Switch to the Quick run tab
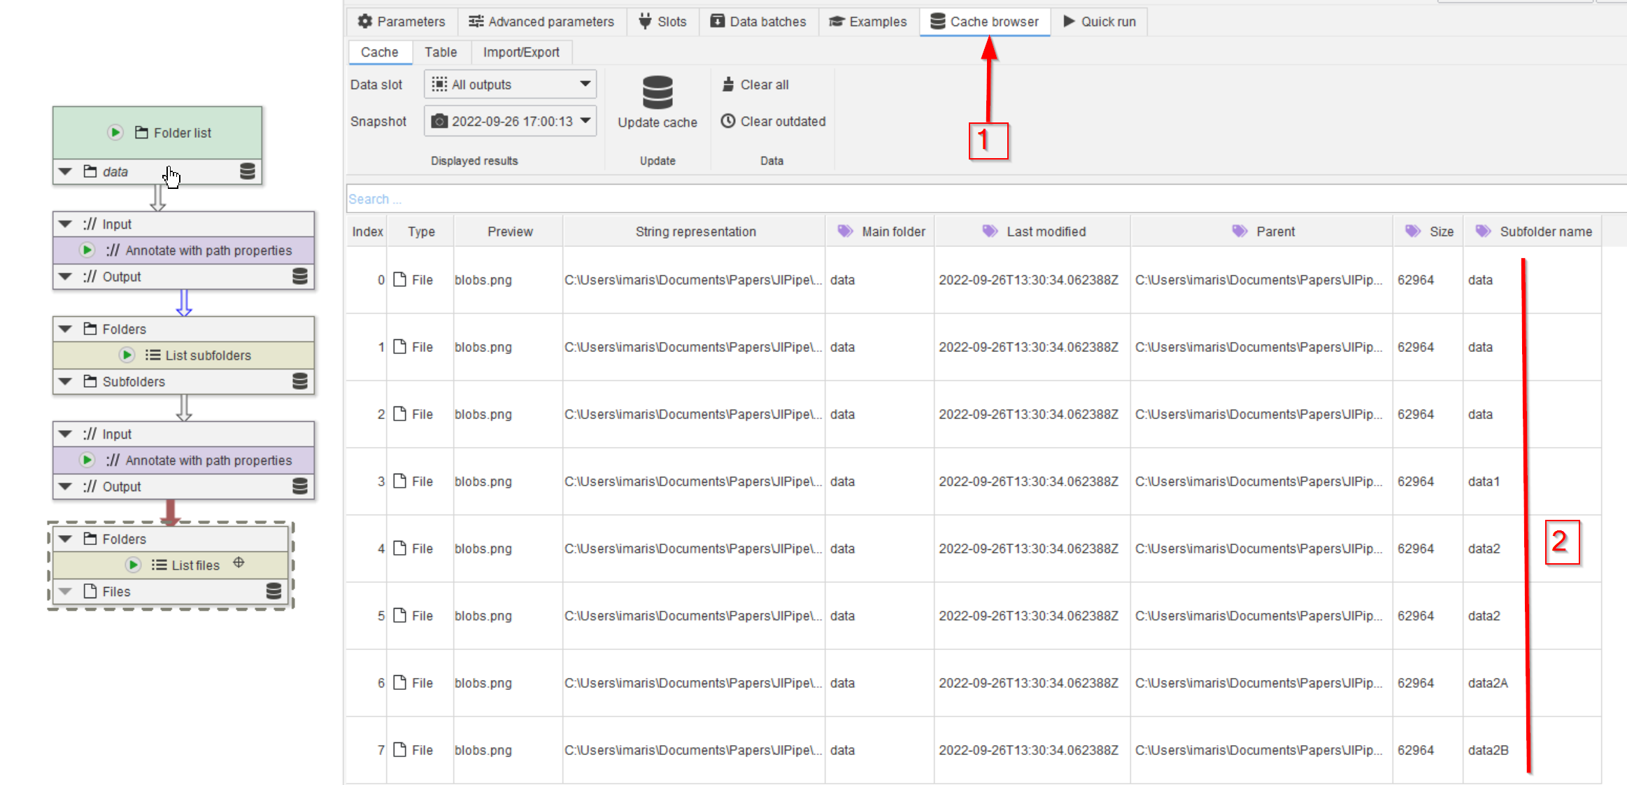This screenshot has height=785, width=1627. [1100, 22]
